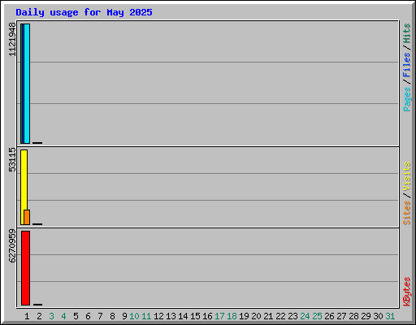Click the 'Daily usage for May 2025' title
Image resolution: width=416 pixels, height=325 pixels.
coord(84,12)
